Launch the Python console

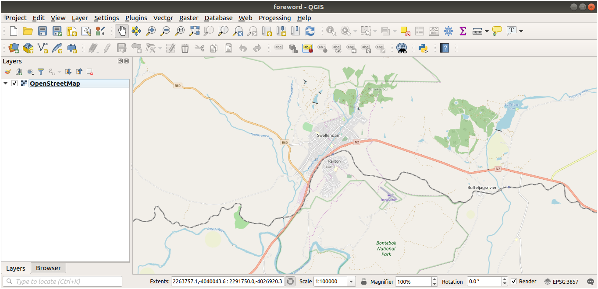click(423, 48)
